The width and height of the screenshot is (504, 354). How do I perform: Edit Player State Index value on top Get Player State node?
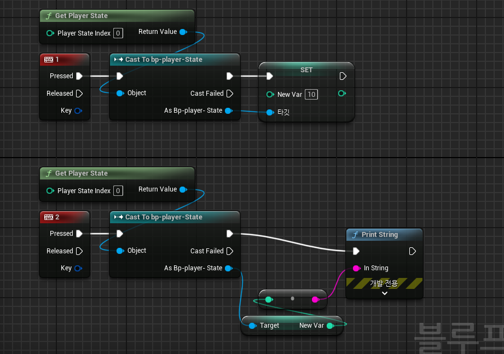tap(118, 33)
